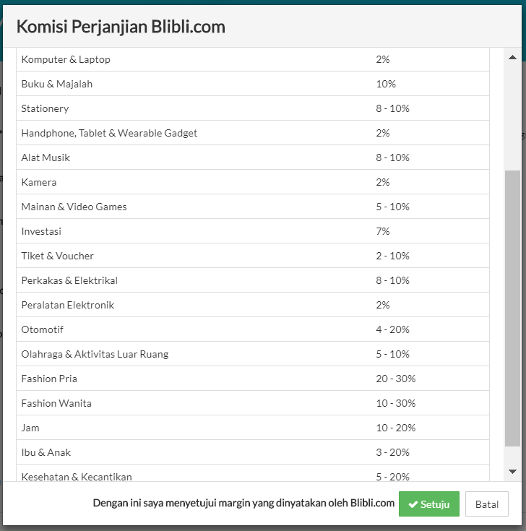Click the 2 - 10% Tiket & Voucher commission
The image size is (526, 531).
[x=392, y=256]
